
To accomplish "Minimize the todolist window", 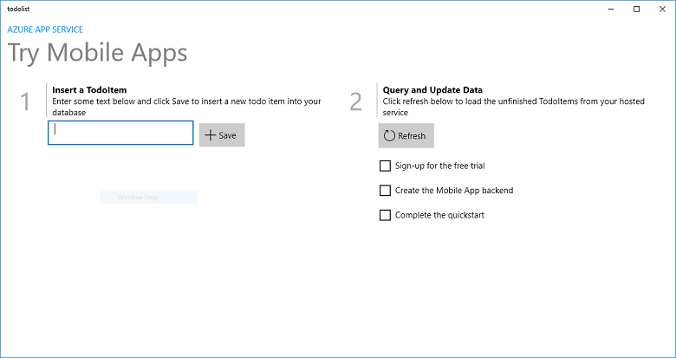I will [x=611, y=9].
